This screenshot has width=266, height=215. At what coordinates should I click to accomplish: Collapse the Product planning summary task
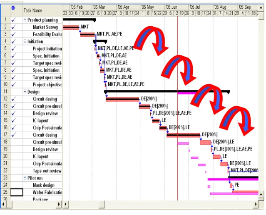click(25, 20)
